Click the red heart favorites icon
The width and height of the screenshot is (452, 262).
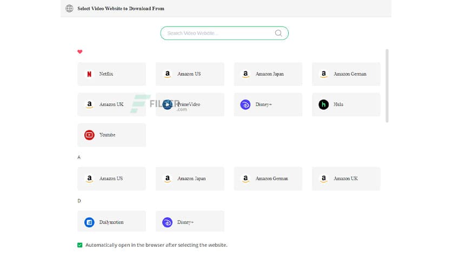pos(80,52)
